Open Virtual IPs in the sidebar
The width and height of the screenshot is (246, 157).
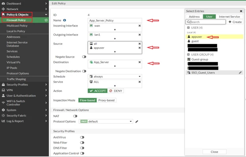13,62
